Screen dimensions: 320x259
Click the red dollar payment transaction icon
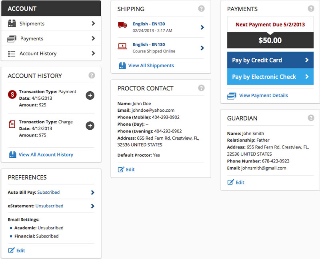[x=12, y=95]
